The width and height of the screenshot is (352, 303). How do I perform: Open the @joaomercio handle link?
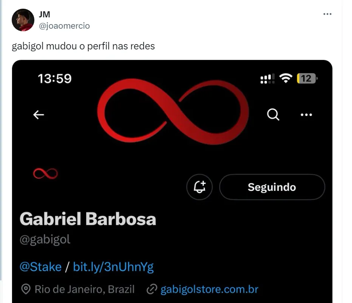64,26
